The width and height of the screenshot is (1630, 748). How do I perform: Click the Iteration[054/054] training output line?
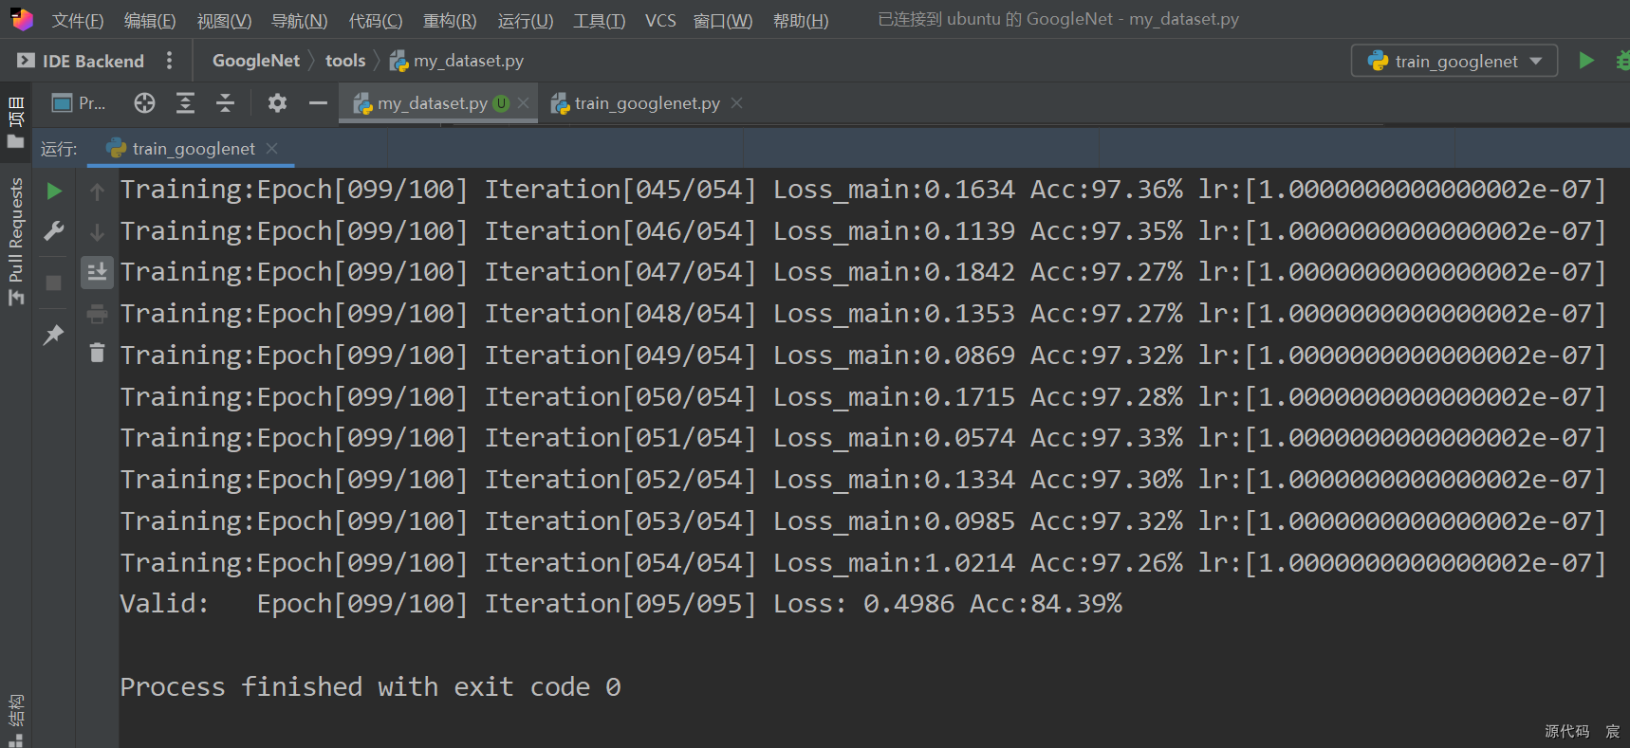click(x=862, y=563)
